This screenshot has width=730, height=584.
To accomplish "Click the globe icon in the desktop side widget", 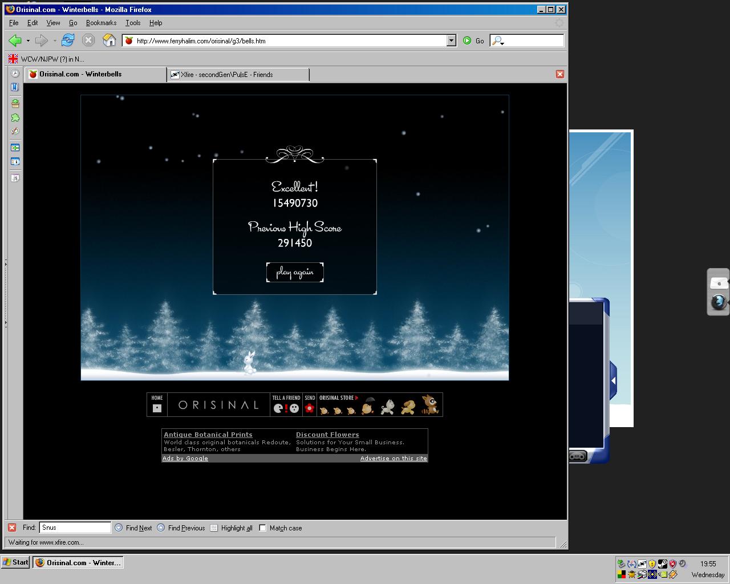I will point(719,302).
